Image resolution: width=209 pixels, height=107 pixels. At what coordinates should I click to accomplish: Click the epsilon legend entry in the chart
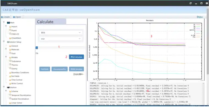195,30
